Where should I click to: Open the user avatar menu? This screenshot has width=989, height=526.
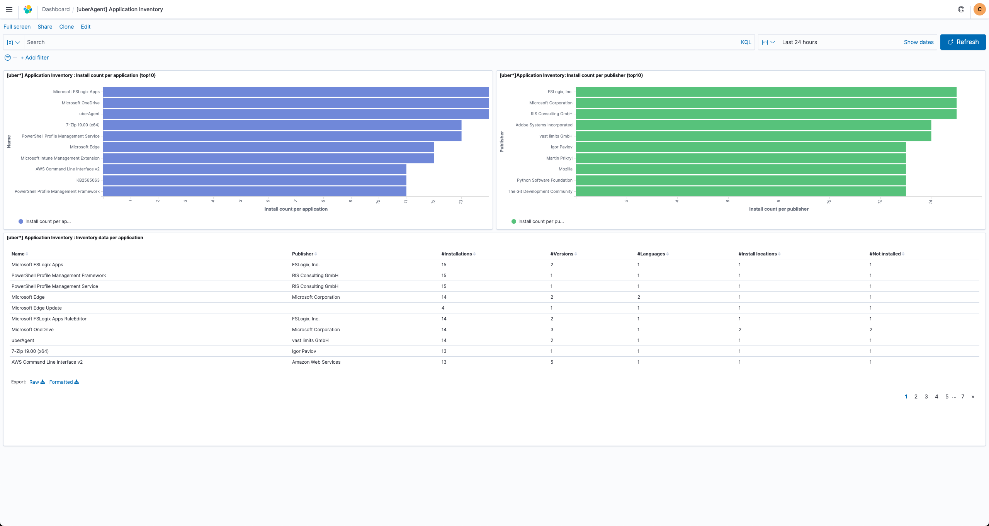coord(979,9)
